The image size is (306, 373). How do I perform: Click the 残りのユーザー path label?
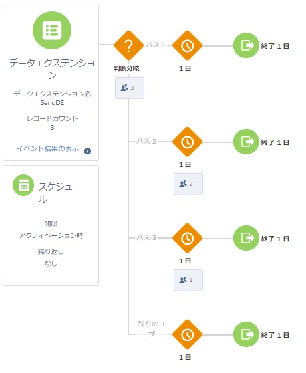coord(152,328)
